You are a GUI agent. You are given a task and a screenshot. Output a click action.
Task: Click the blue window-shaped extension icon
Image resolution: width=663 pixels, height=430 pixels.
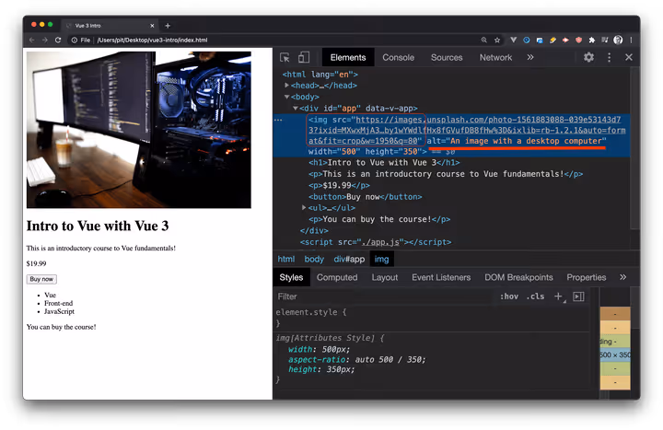pos(540,41)
